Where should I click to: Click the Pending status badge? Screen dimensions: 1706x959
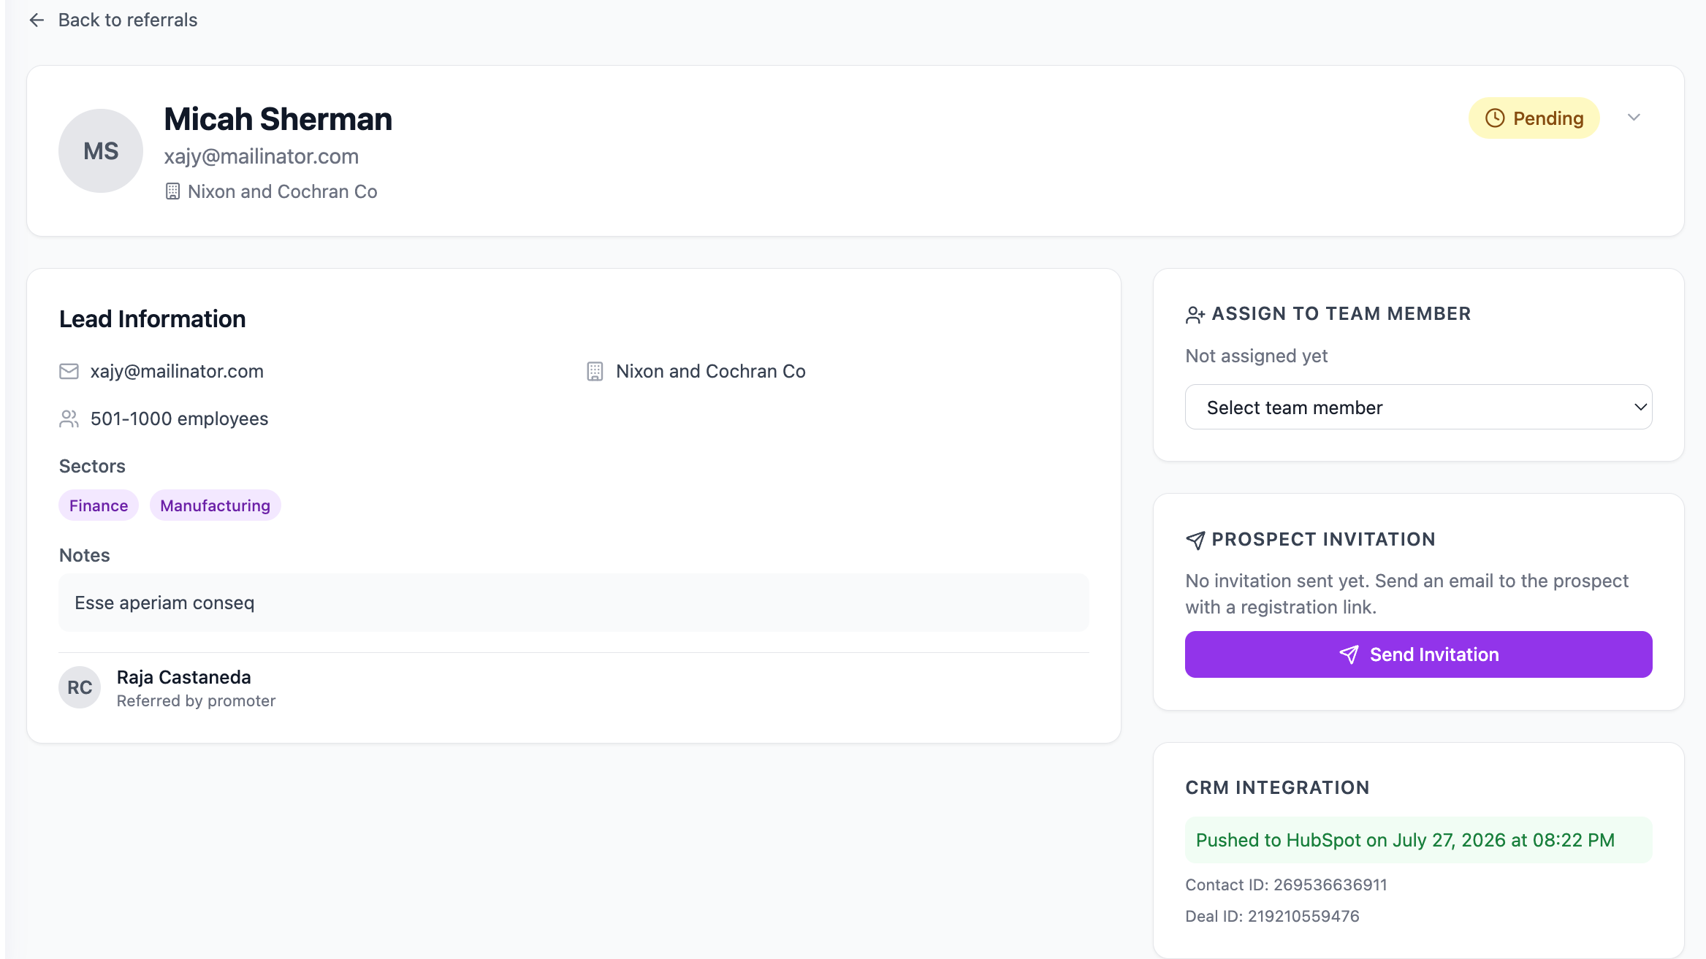click(1534, 118)
